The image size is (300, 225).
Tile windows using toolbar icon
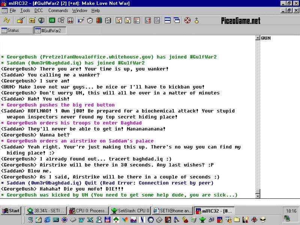tap(168, 20)
